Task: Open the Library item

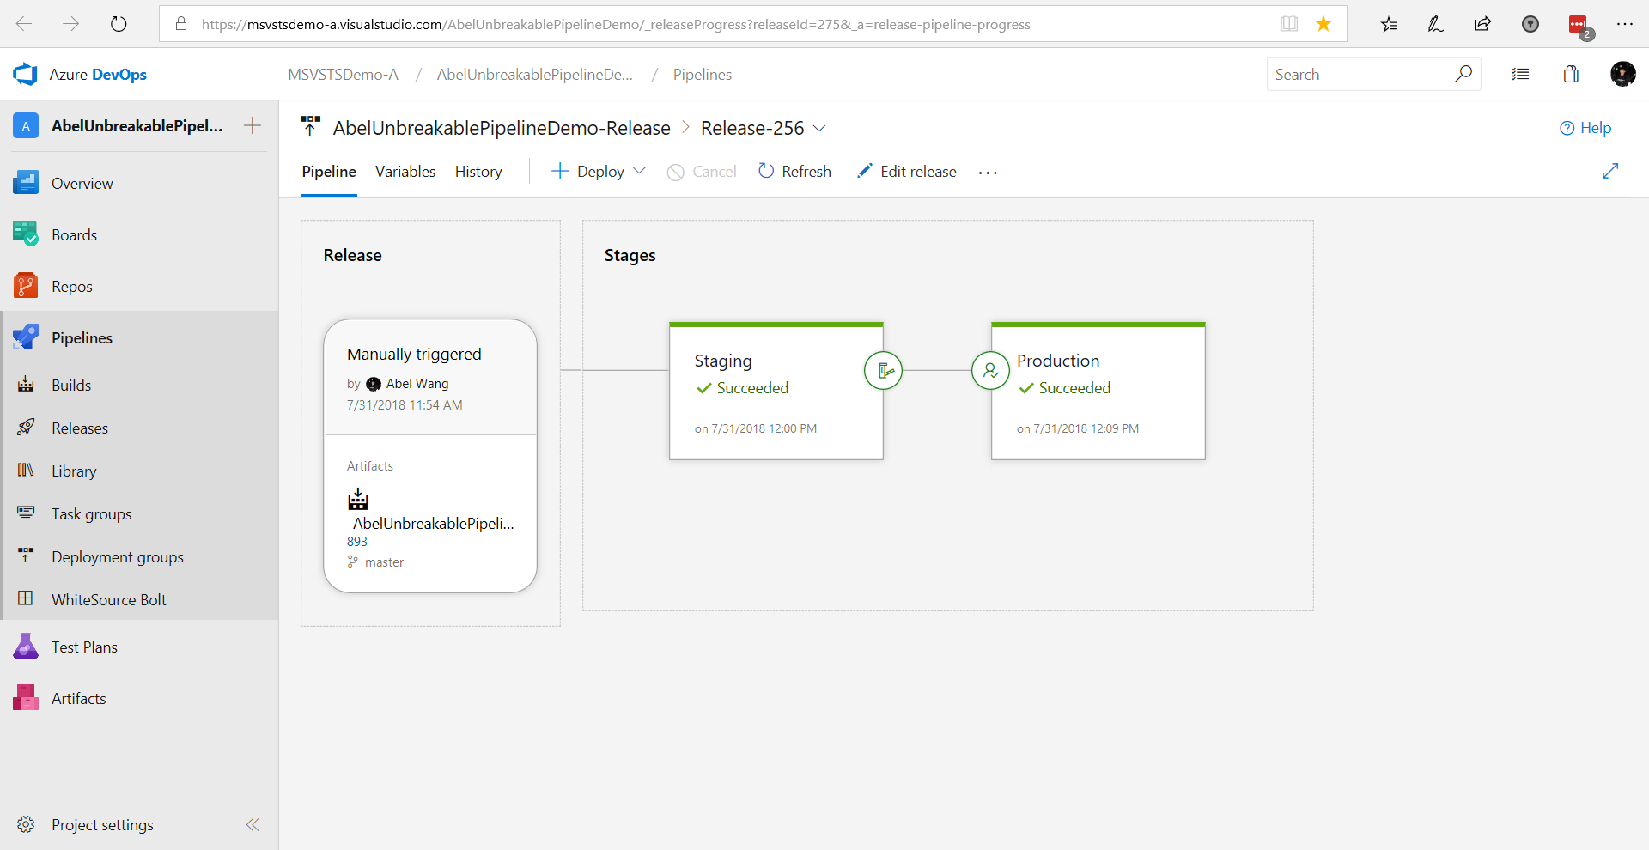Action: point(139,471)
